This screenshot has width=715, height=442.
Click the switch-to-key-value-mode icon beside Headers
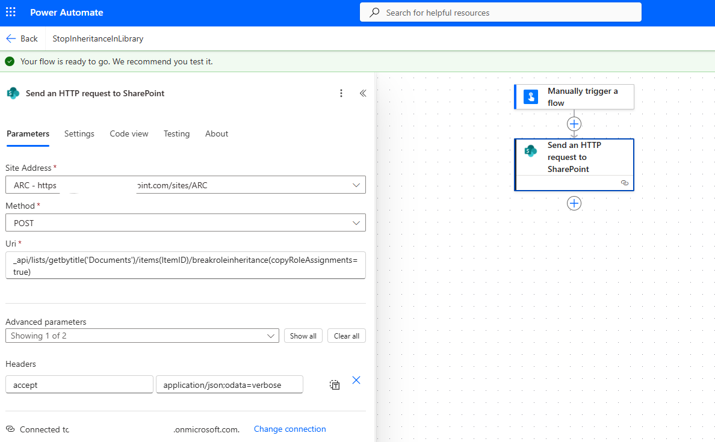click(x=335, y=385)
